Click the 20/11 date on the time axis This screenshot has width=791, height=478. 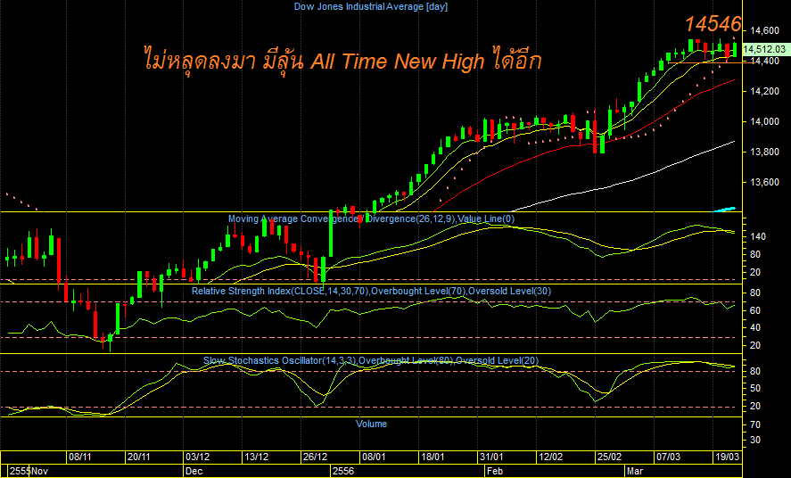[x=139, y=457]
